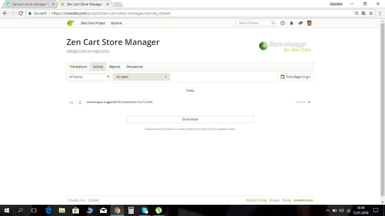Visit crowdin.com footer link
Viewport: 385px width, 216px height.
[303, 200]
